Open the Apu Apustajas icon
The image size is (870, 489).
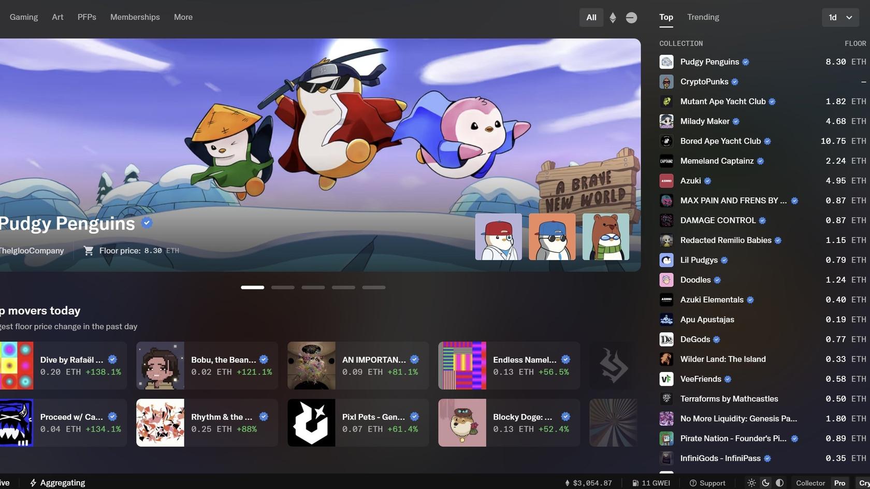pyautogui.click(x=666, y=320)
